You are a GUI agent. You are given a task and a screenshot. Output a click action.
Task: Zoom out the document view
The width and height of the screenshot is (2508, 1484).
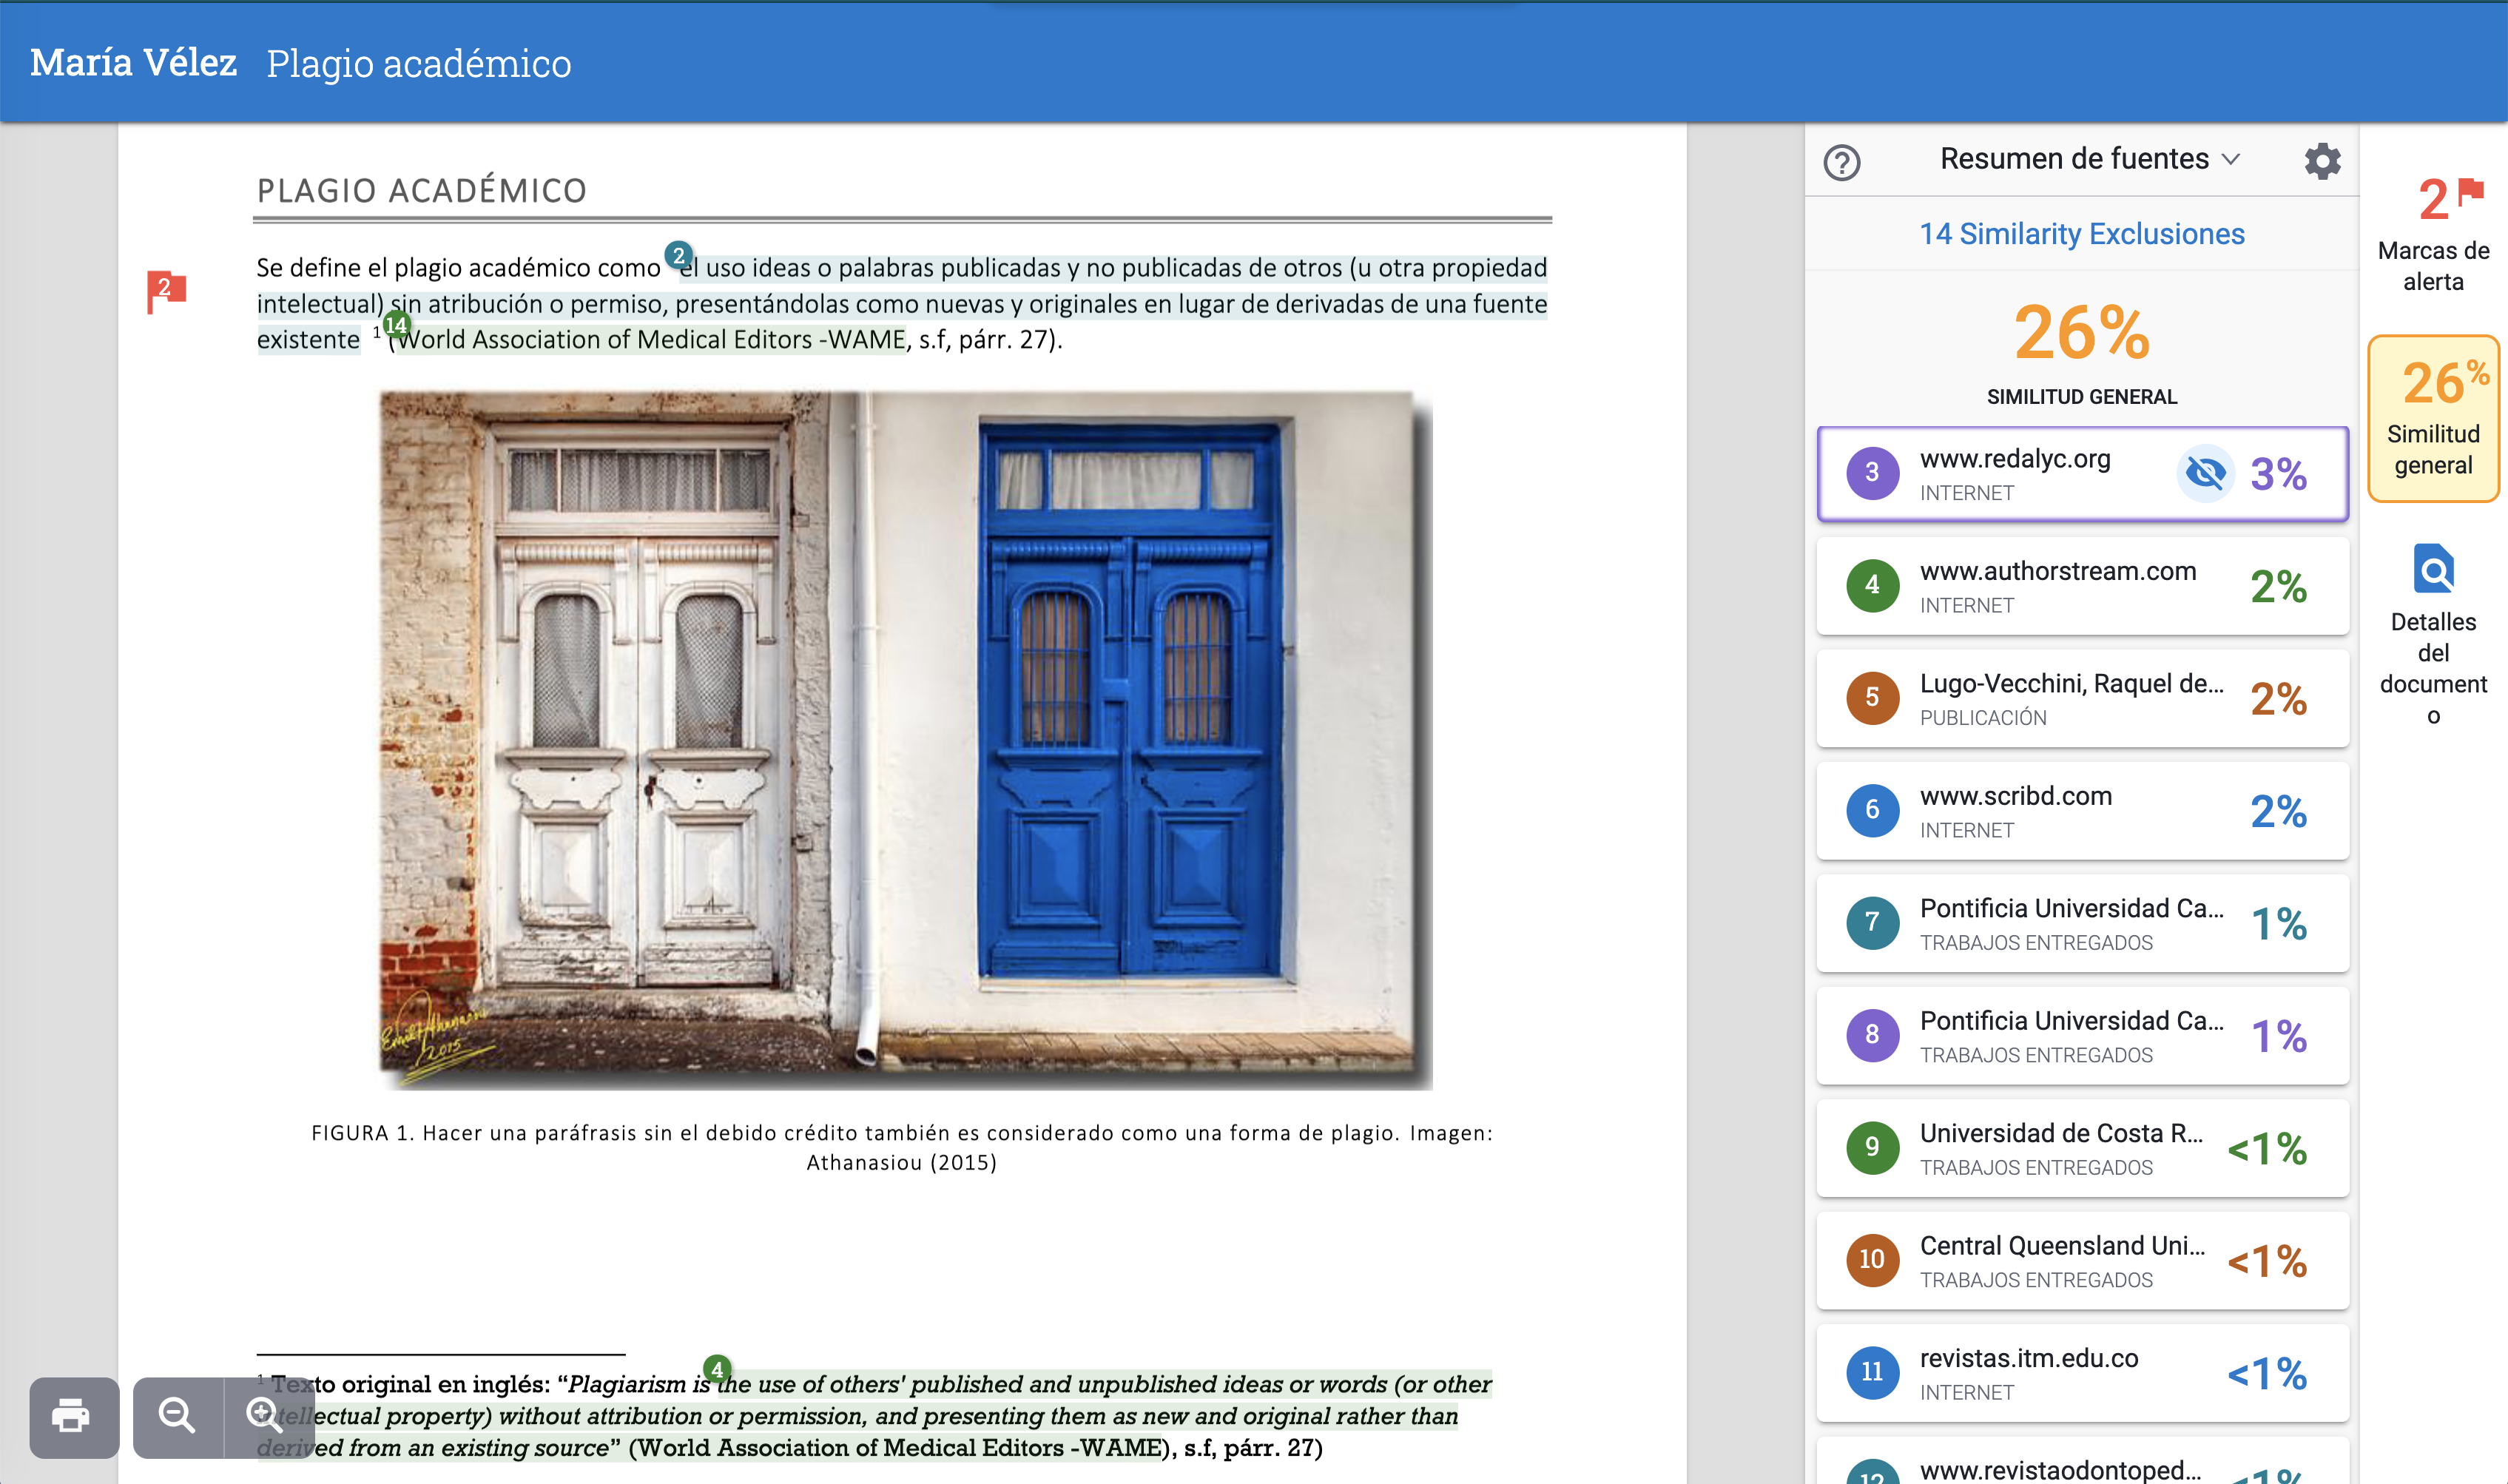[x=178, y=1417]
